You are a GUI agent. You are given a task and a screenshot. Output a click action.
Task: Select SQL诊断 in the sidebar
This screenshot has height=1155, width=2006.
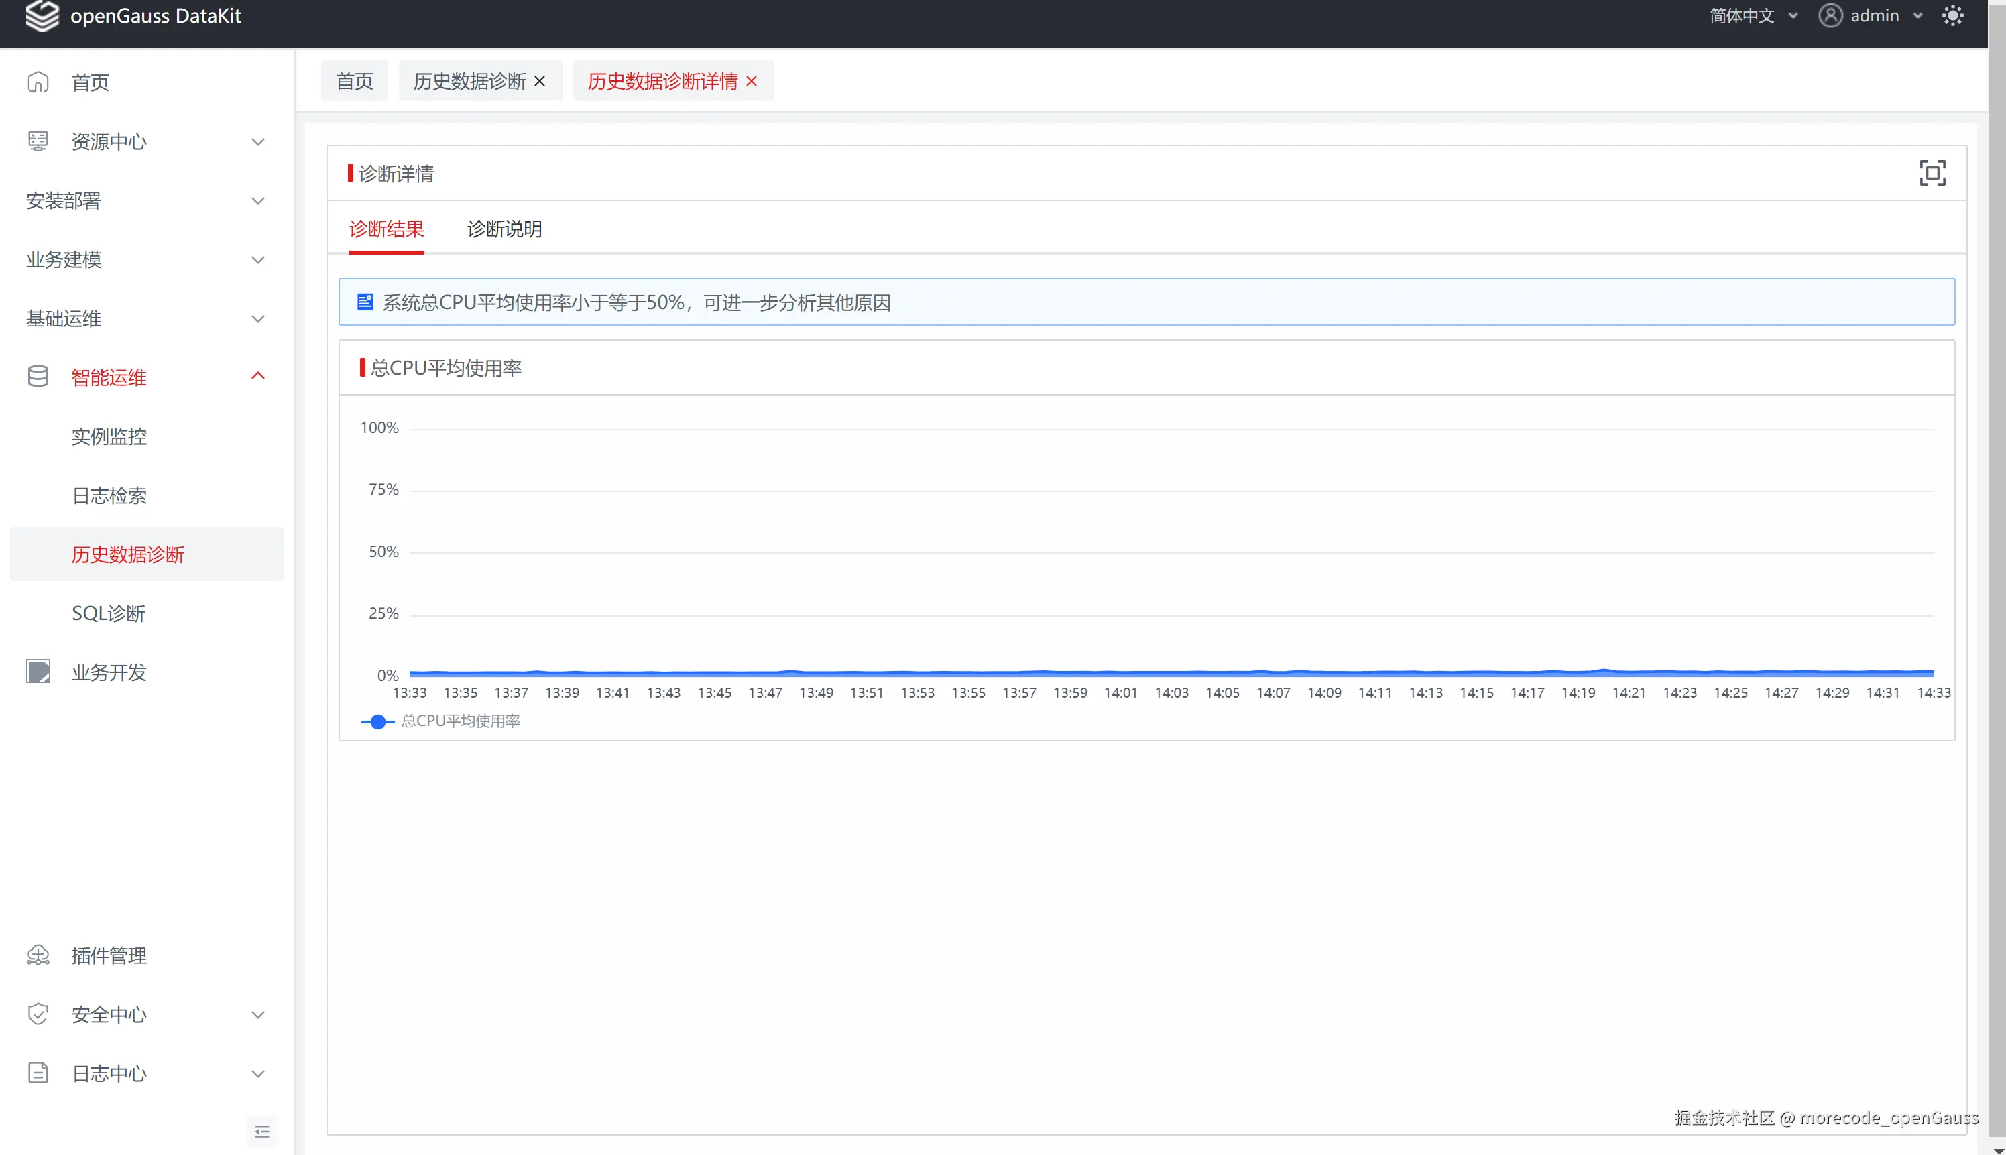108,613
